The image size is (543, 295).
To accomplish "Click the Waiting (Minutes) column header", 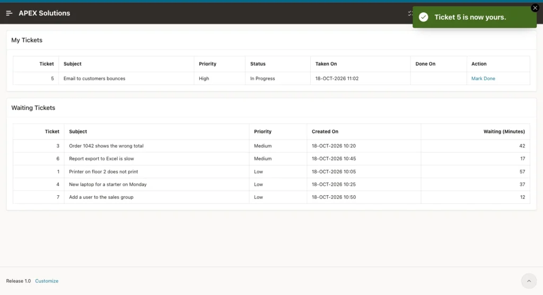I will pos(504,132).
